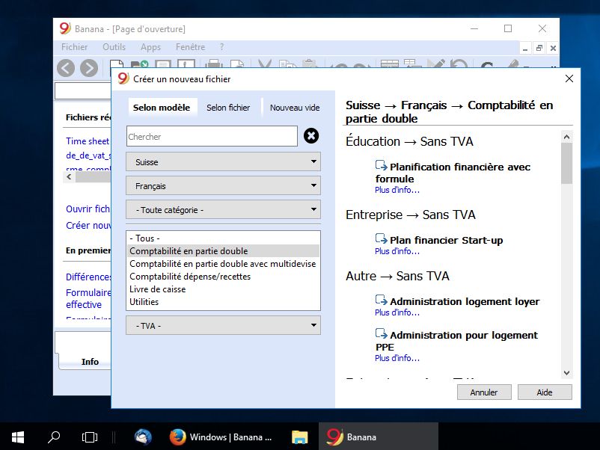600x450 pixels.
Task: Click the new blank file toolbar icon
Action: coord(117,64)
